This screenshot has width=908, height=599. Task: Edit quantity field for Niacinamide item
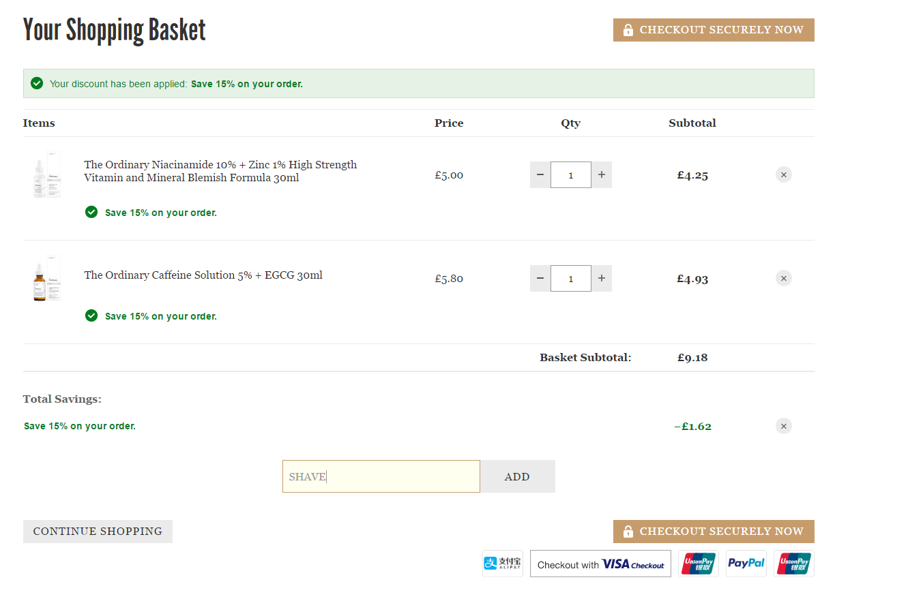(x=571, y=175)
